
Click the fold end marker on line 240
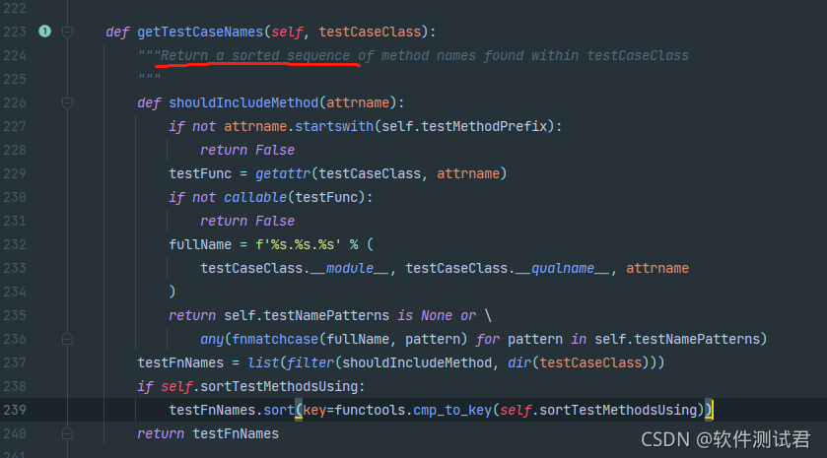(67, 433)
